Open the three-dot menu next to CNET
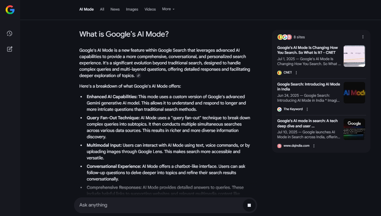381x216 pixels. [x=296, y=72]
